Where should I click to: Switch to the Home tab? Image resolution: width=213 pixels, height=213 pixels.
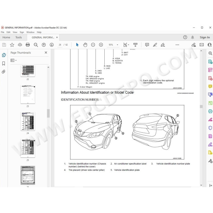pyautogui.click(x=6, y=37)
